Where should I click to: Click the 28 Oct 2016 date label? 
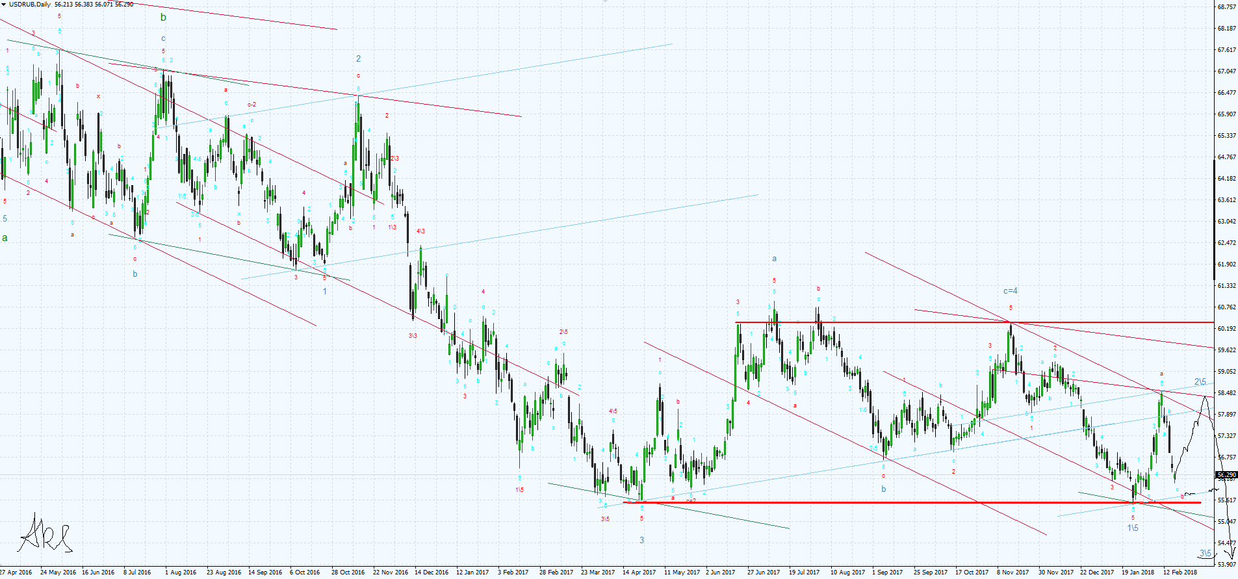348,573
